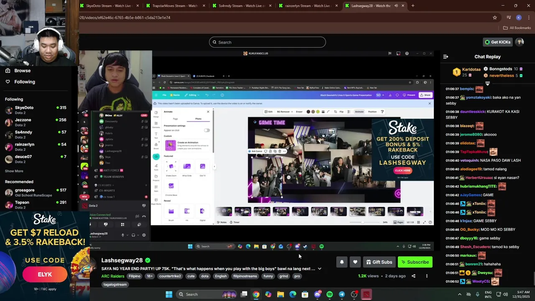
Task: Open Jezzone channel in Following list
Action: (x=36, y=123)
